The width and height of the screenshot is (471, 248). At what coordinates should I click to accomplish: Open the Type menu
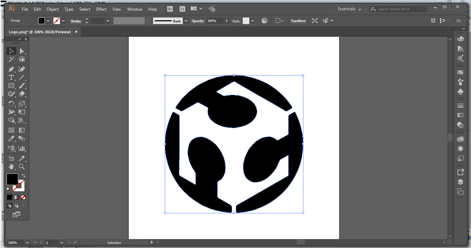point(69,9)
